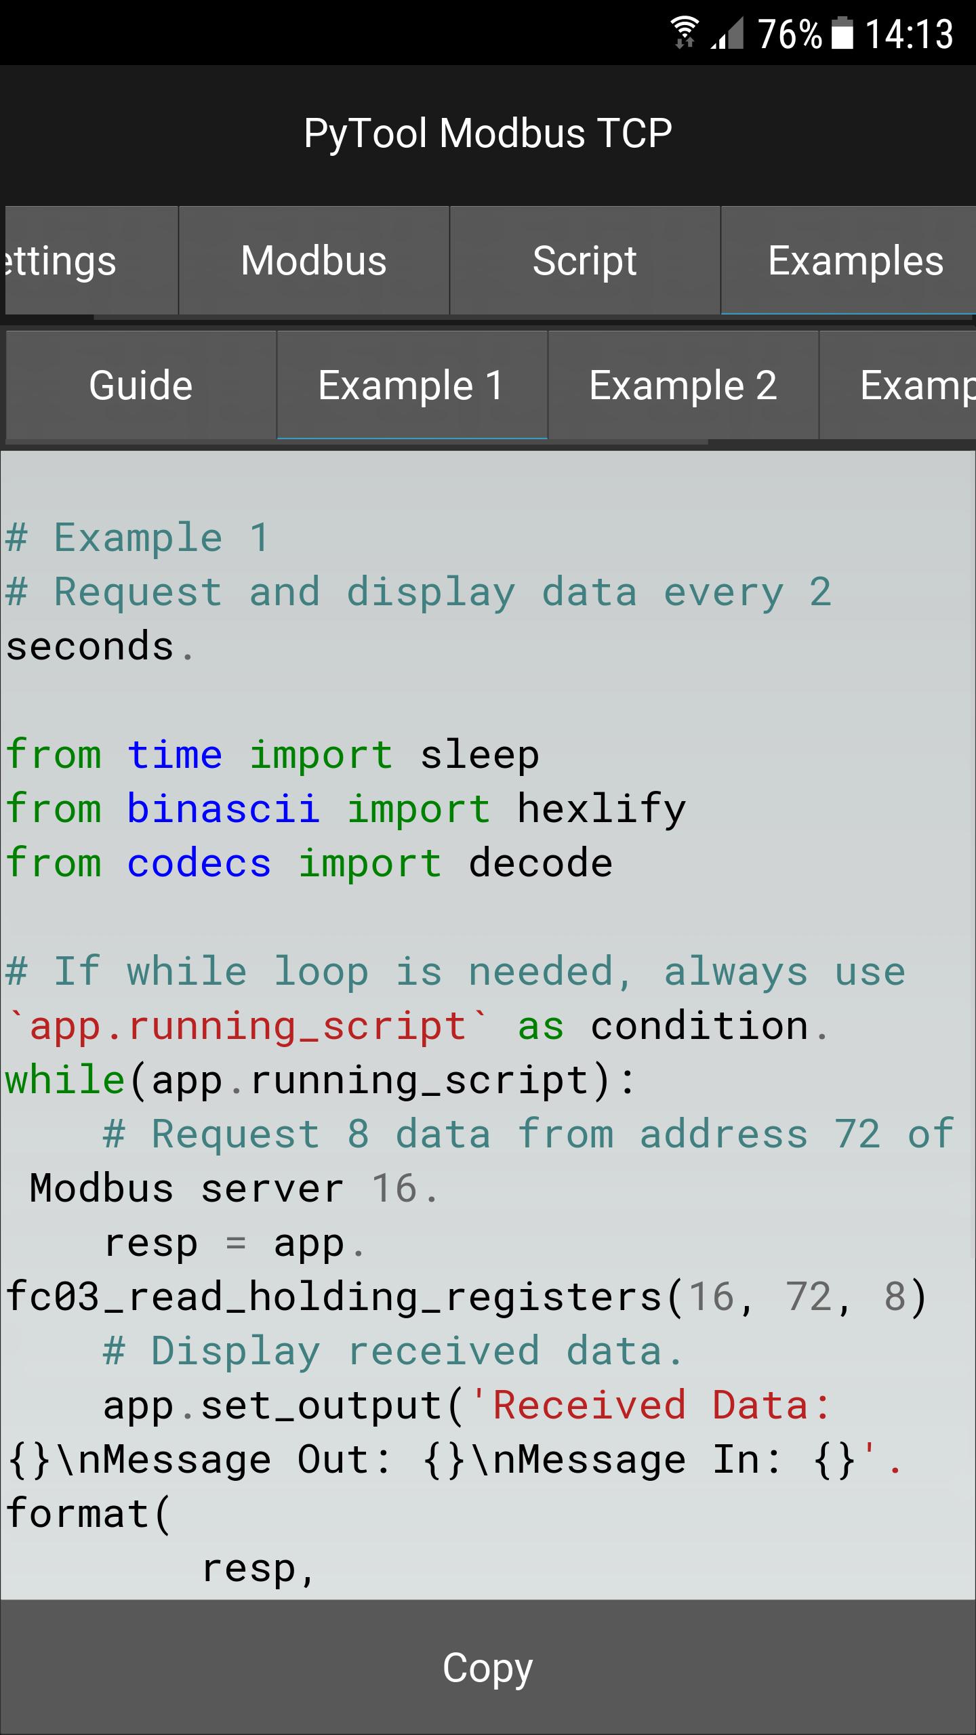Select the Example 1 sub-tab
This screenshot has height=1735, width=976.
(x=412, y=386)
